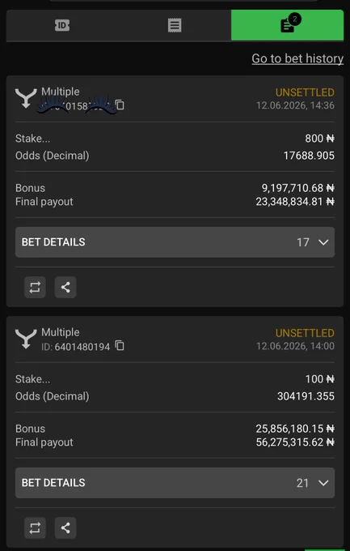The height and width of the screenshot is (551, 350).
Task: Click chevron beside 17 in bet details
Action: coord(323,242)
